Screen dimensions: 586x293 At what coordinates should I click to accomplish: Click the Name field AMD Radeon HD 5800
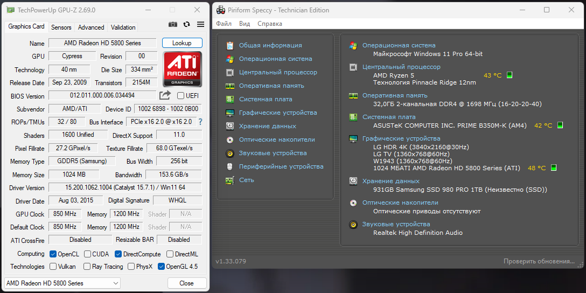click(102, 43)
